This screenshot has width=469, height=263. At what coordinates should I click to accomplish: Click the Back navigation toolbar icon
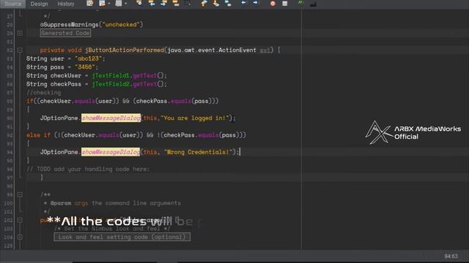[x=103, y=4]
